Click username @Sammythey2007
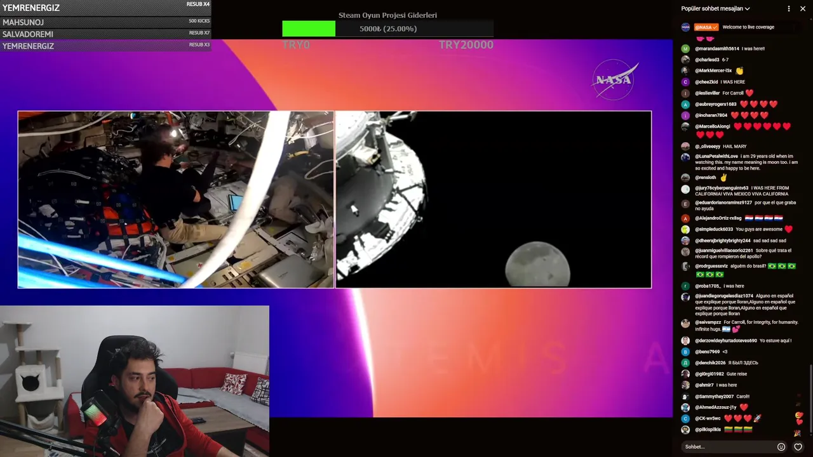This screenshot has width=813, height=457. click(x=715, y=397)
